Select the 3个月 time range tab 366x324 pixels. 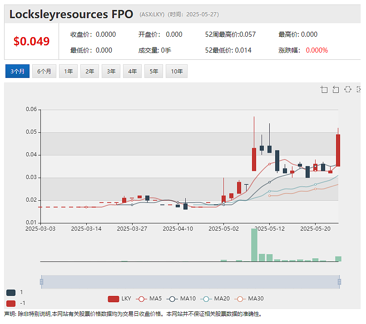pyautogui.click(x=18, y=71)
